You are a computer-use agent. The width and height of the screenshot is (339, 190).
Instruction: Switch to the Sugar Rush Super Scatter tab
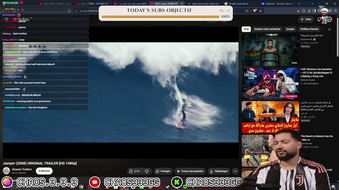pyautogui.click(x=203, y=4)
